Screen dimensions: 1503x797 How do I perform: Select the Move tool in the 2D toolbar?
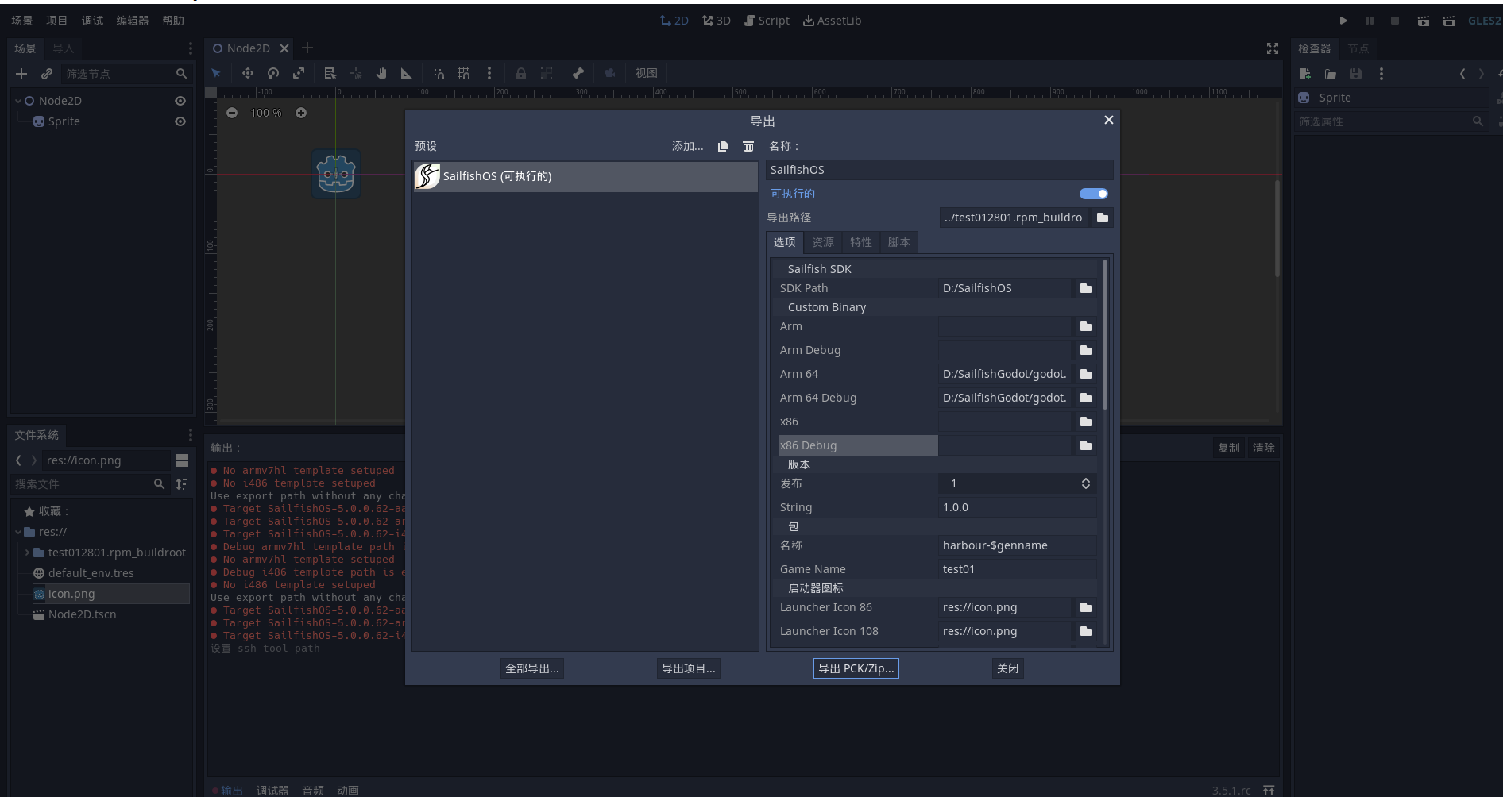[x=247, y=73]
